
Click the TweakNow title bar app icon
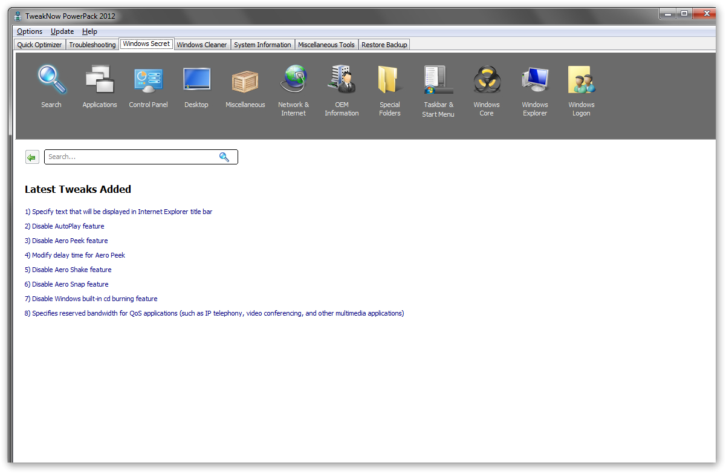[18, 16]
